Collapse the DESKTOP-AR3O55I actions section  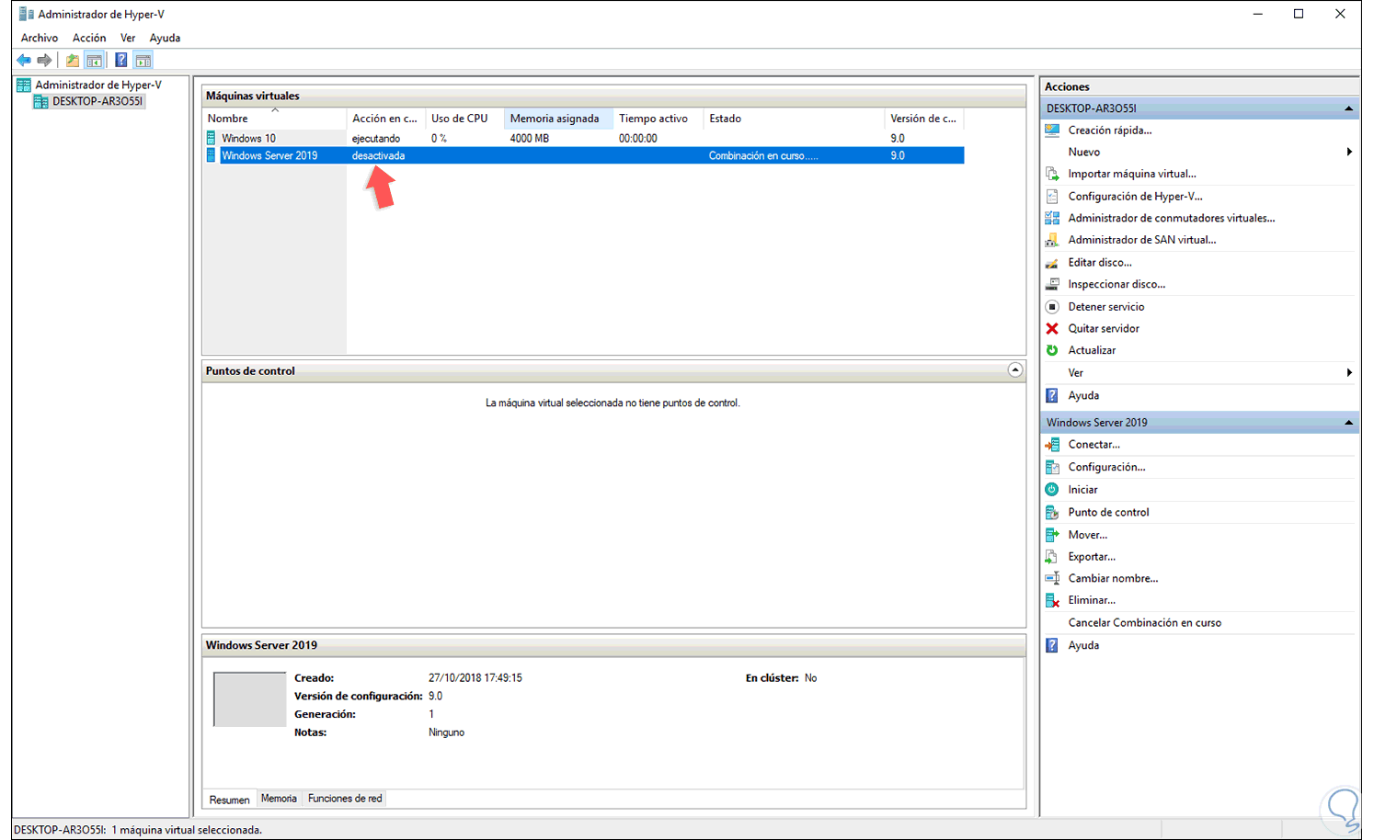coord(1348,108)
